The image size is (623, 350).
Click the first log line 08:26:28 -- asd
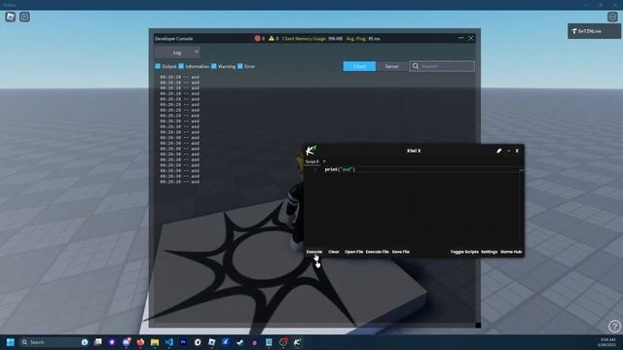[x=179, y=77]
